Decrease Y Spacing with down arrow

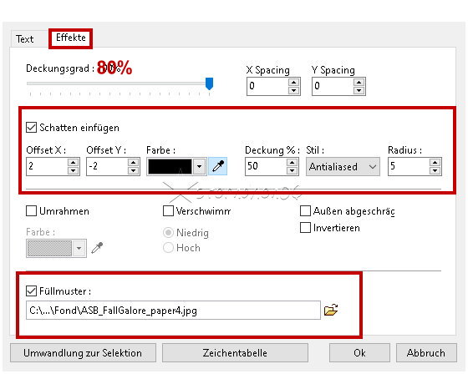click(359, 90)
